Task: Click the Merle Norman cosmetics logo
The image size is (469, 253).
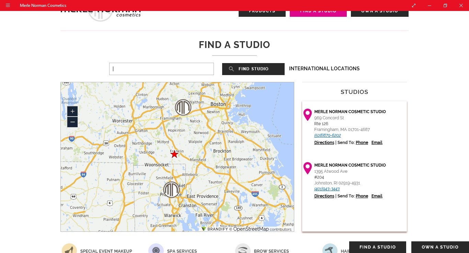Action: point(101,15)
